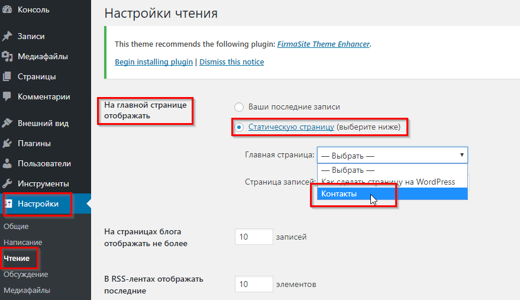Open the Внешний вид brush icon
Image resolution: width=520 pixels, height=300 pixels.
(7, 124)
